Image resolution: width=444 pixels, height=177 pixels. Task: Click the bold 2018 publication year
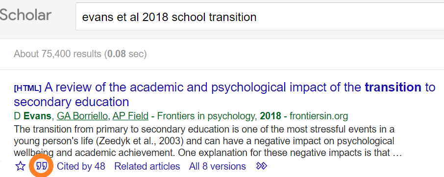271,116
